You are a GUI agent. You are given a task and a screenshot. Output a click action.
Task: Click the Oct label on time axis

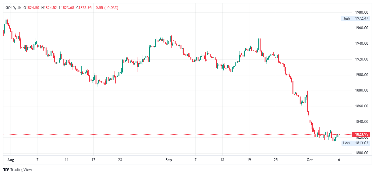tap(310, 160)
